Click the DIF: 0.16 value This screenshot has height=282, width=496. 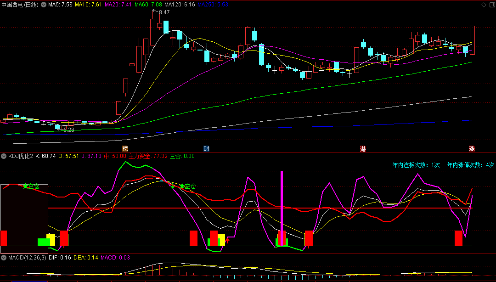[60, 258]
